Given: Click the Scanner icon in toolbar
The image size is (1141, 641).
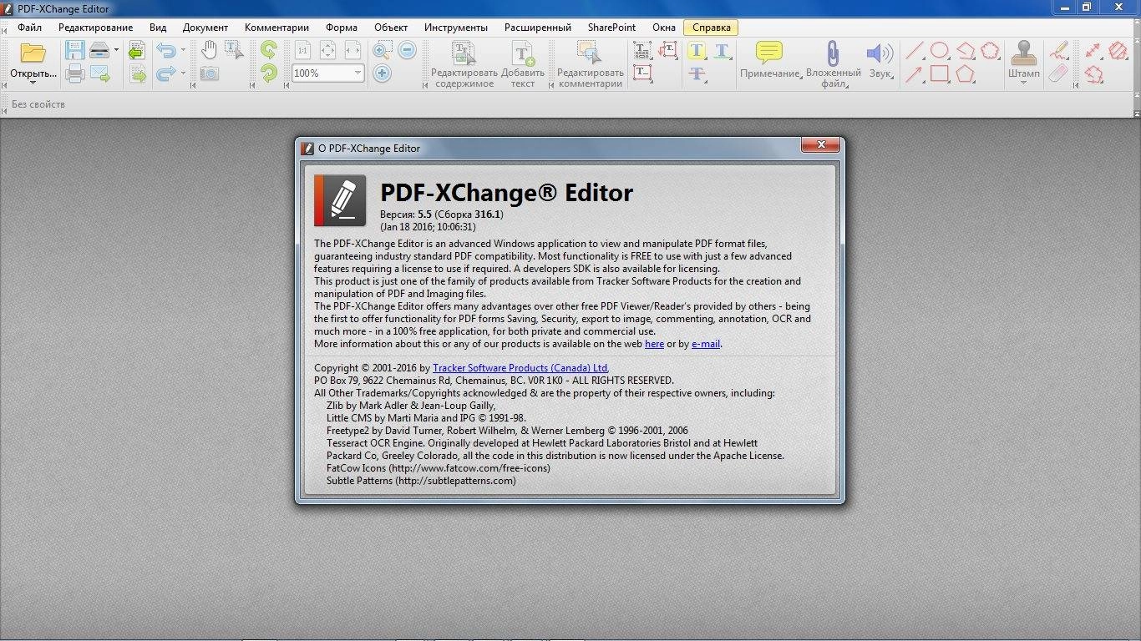Looking at the screenshot, I should (99, 50).
